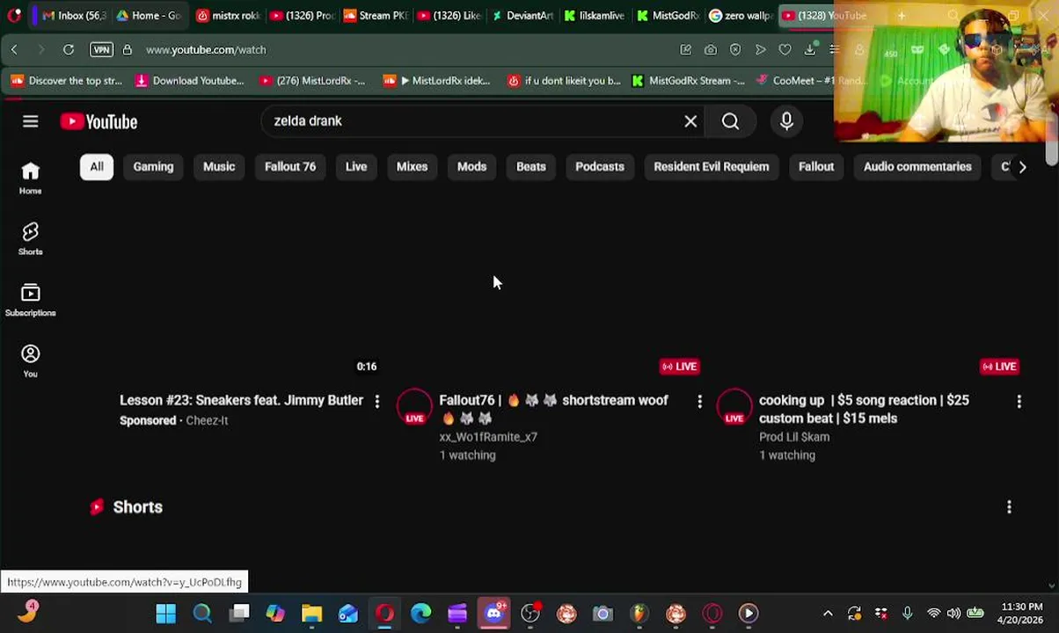The width and height of the screenshot is (1059, 633).
Task: Open Download Youtube bookmark
Action: [189, 81]
